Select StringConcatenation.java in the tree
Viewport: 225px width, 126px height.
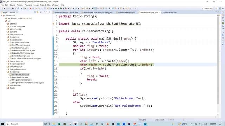coord(22,80)
